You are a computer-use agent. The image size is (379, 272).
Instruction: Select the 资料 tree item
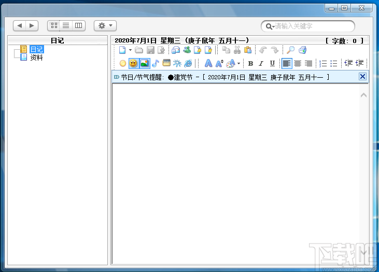point(36,58)
